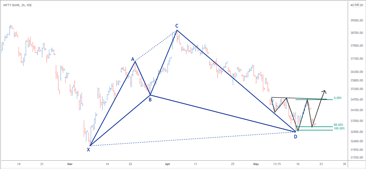
Task: Click the INR currency label
Action: pos(357,5)
